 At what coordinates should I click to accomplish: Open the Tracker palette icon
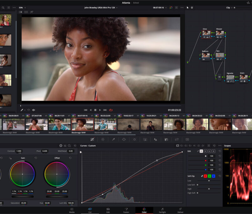[135, 139]
